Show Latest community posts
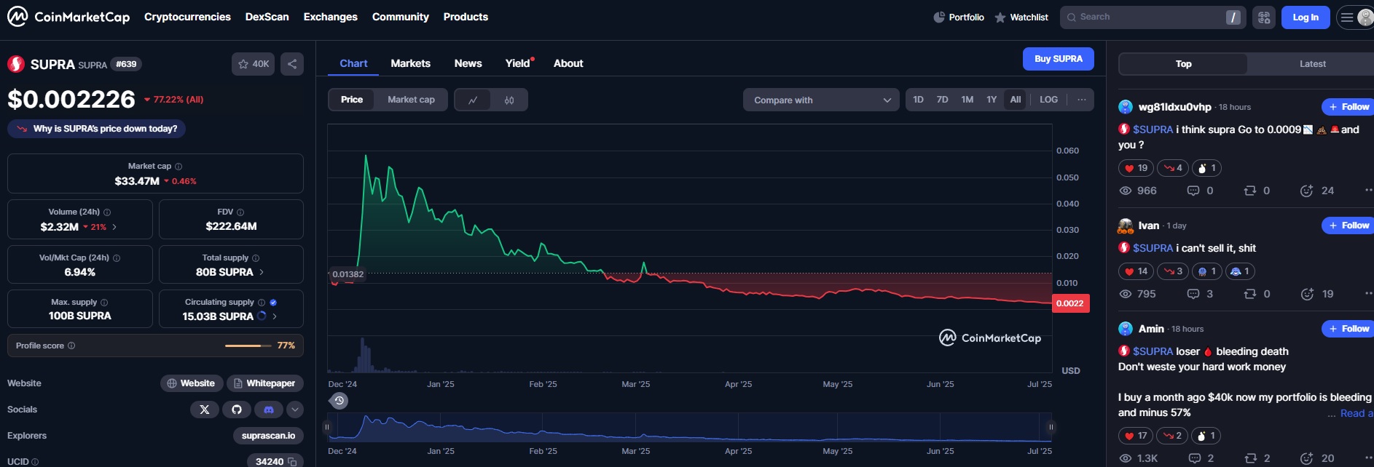The width and height of the screenshot is (1374, 467). 1312,64
